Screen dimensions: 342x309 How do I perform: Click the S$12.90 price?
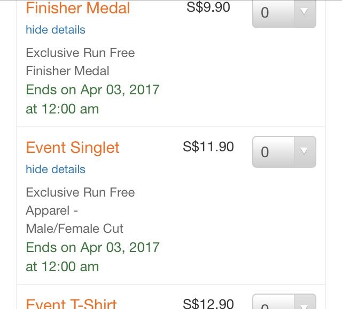(208, 304)
